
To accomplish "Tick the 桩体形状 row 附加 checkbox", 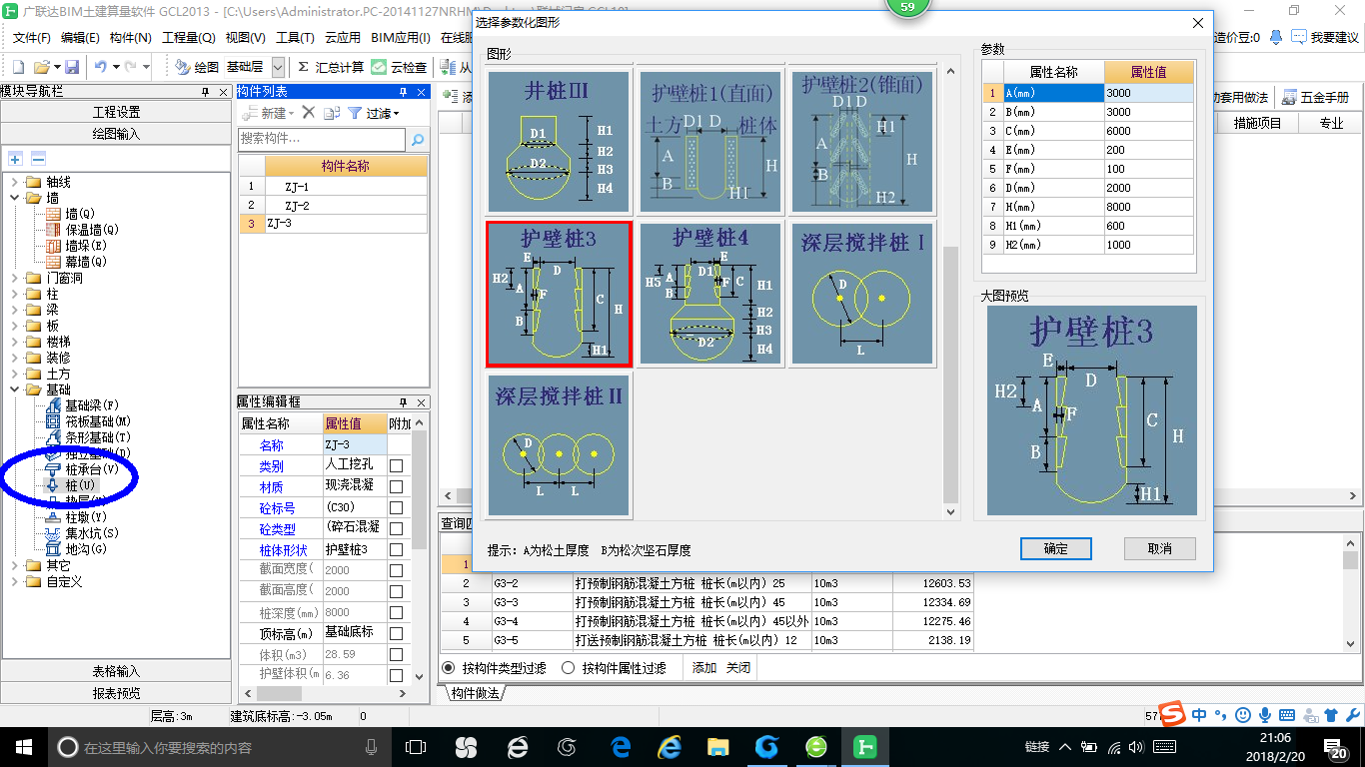I will 397,549.
